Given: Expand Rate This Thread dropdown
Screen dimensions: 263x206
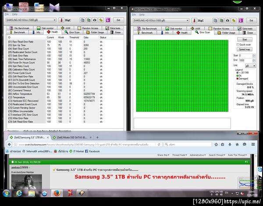Looking at the screenshot, I should tap(237, 155).
